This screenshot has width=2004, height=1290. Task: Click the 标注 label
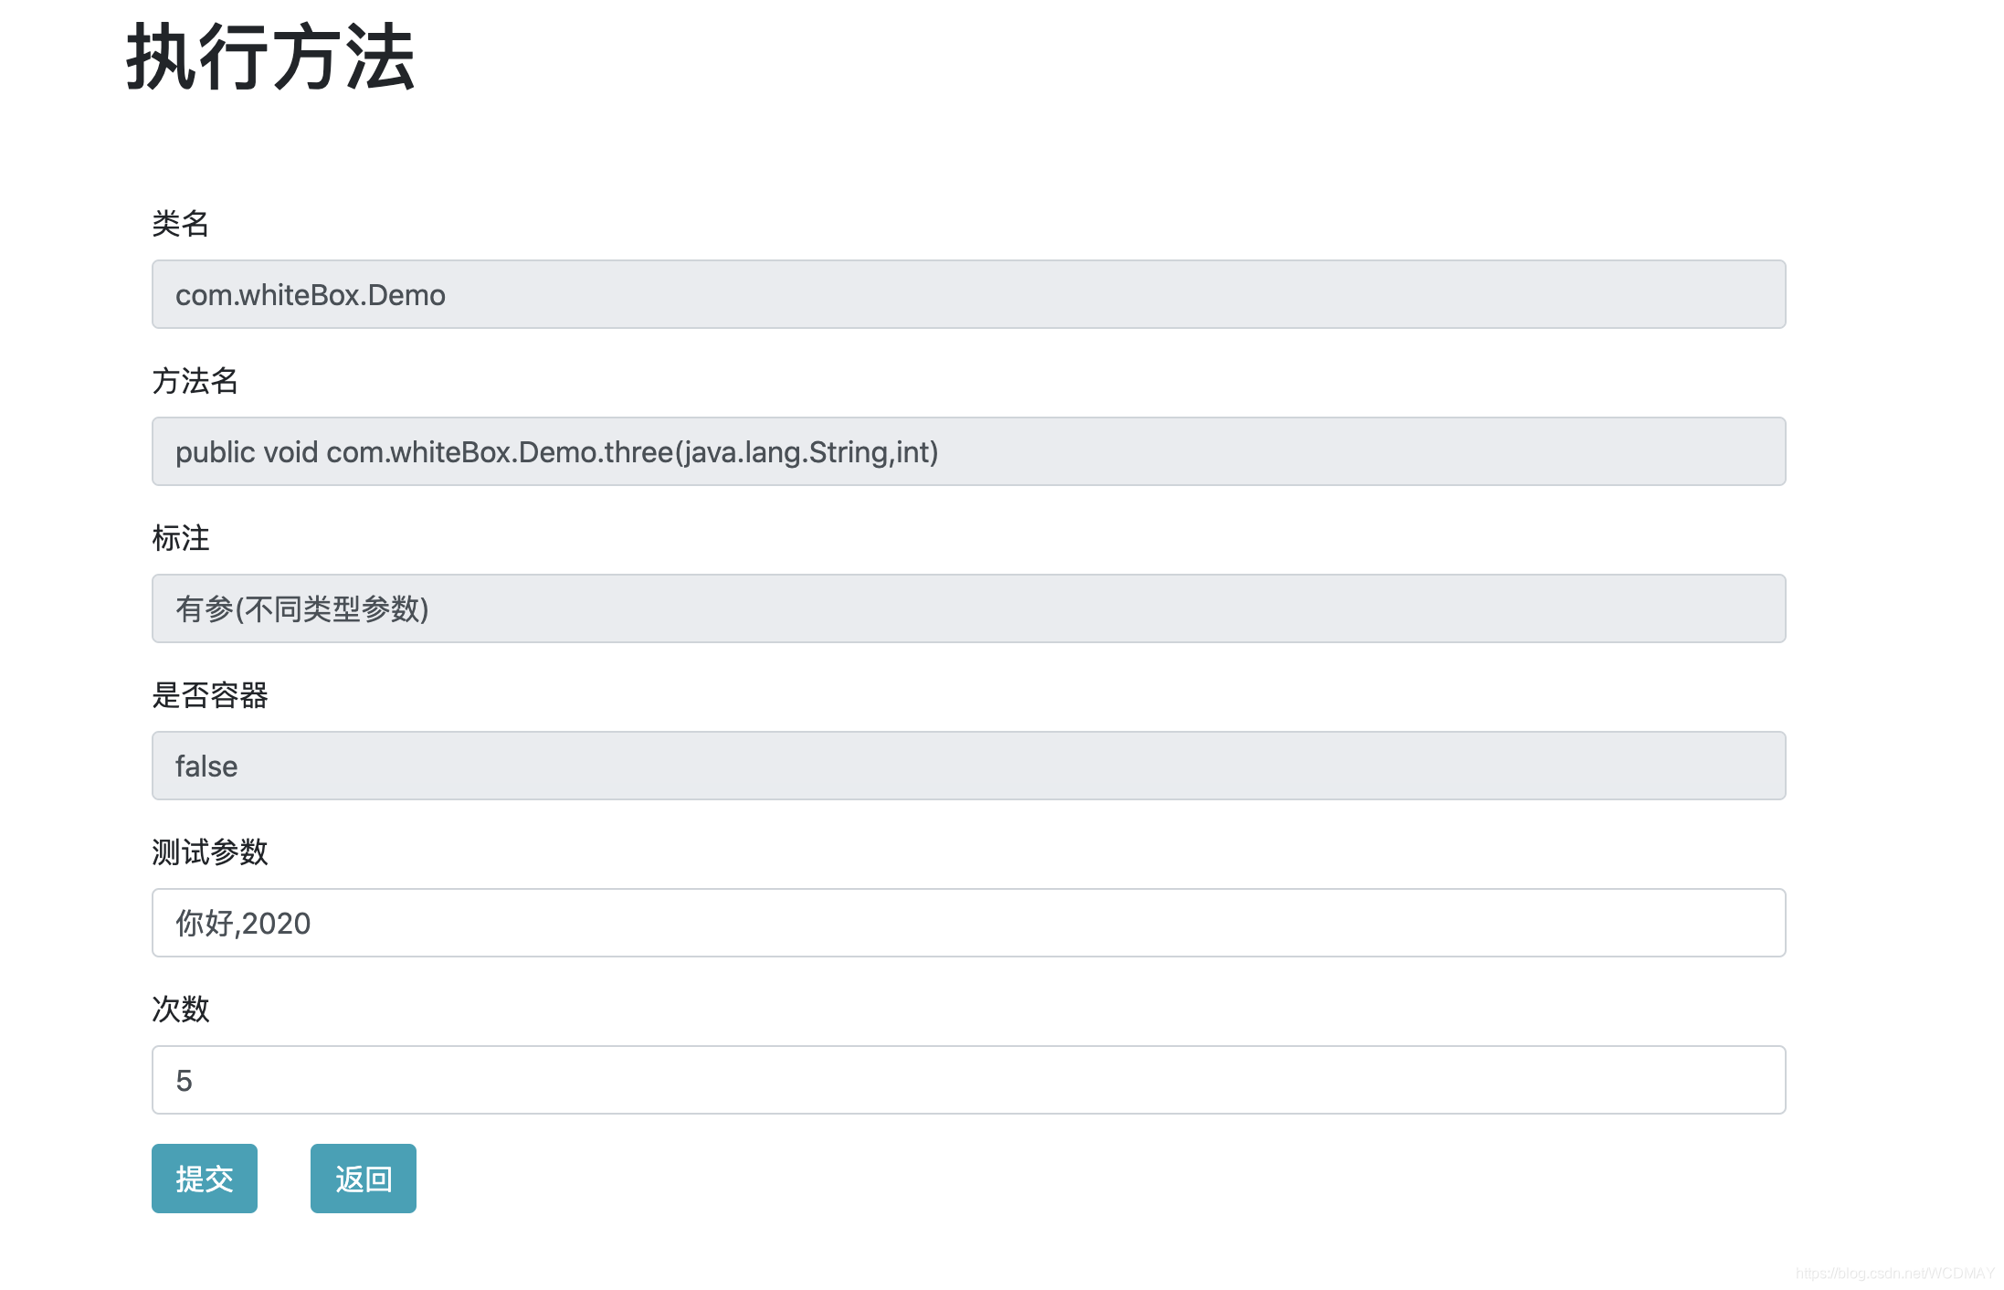pyautogui.click(x=180, y=537)
